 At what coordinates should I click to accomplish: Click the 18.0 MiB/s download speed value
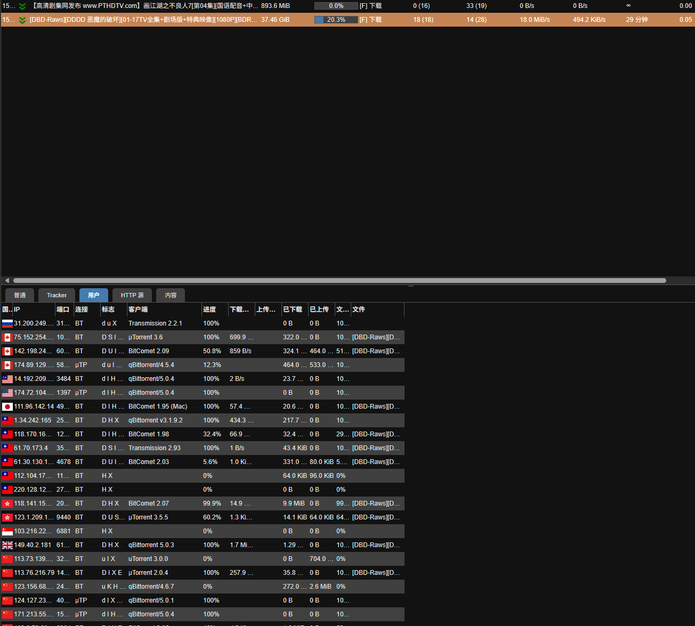[x=535, y=20]
